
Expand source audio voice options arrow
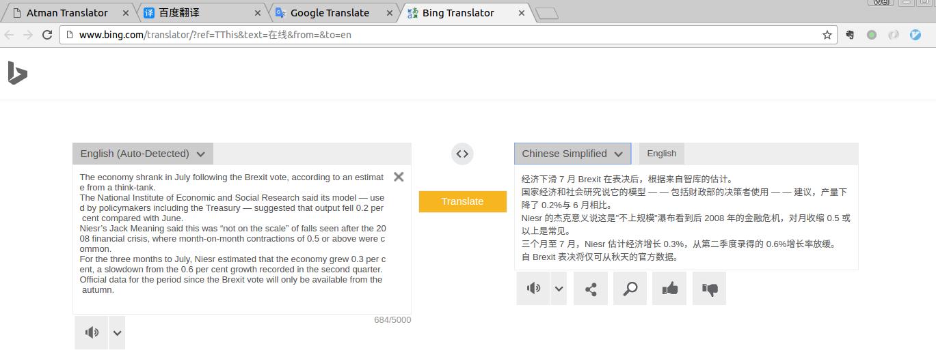[x=117, y=333]
